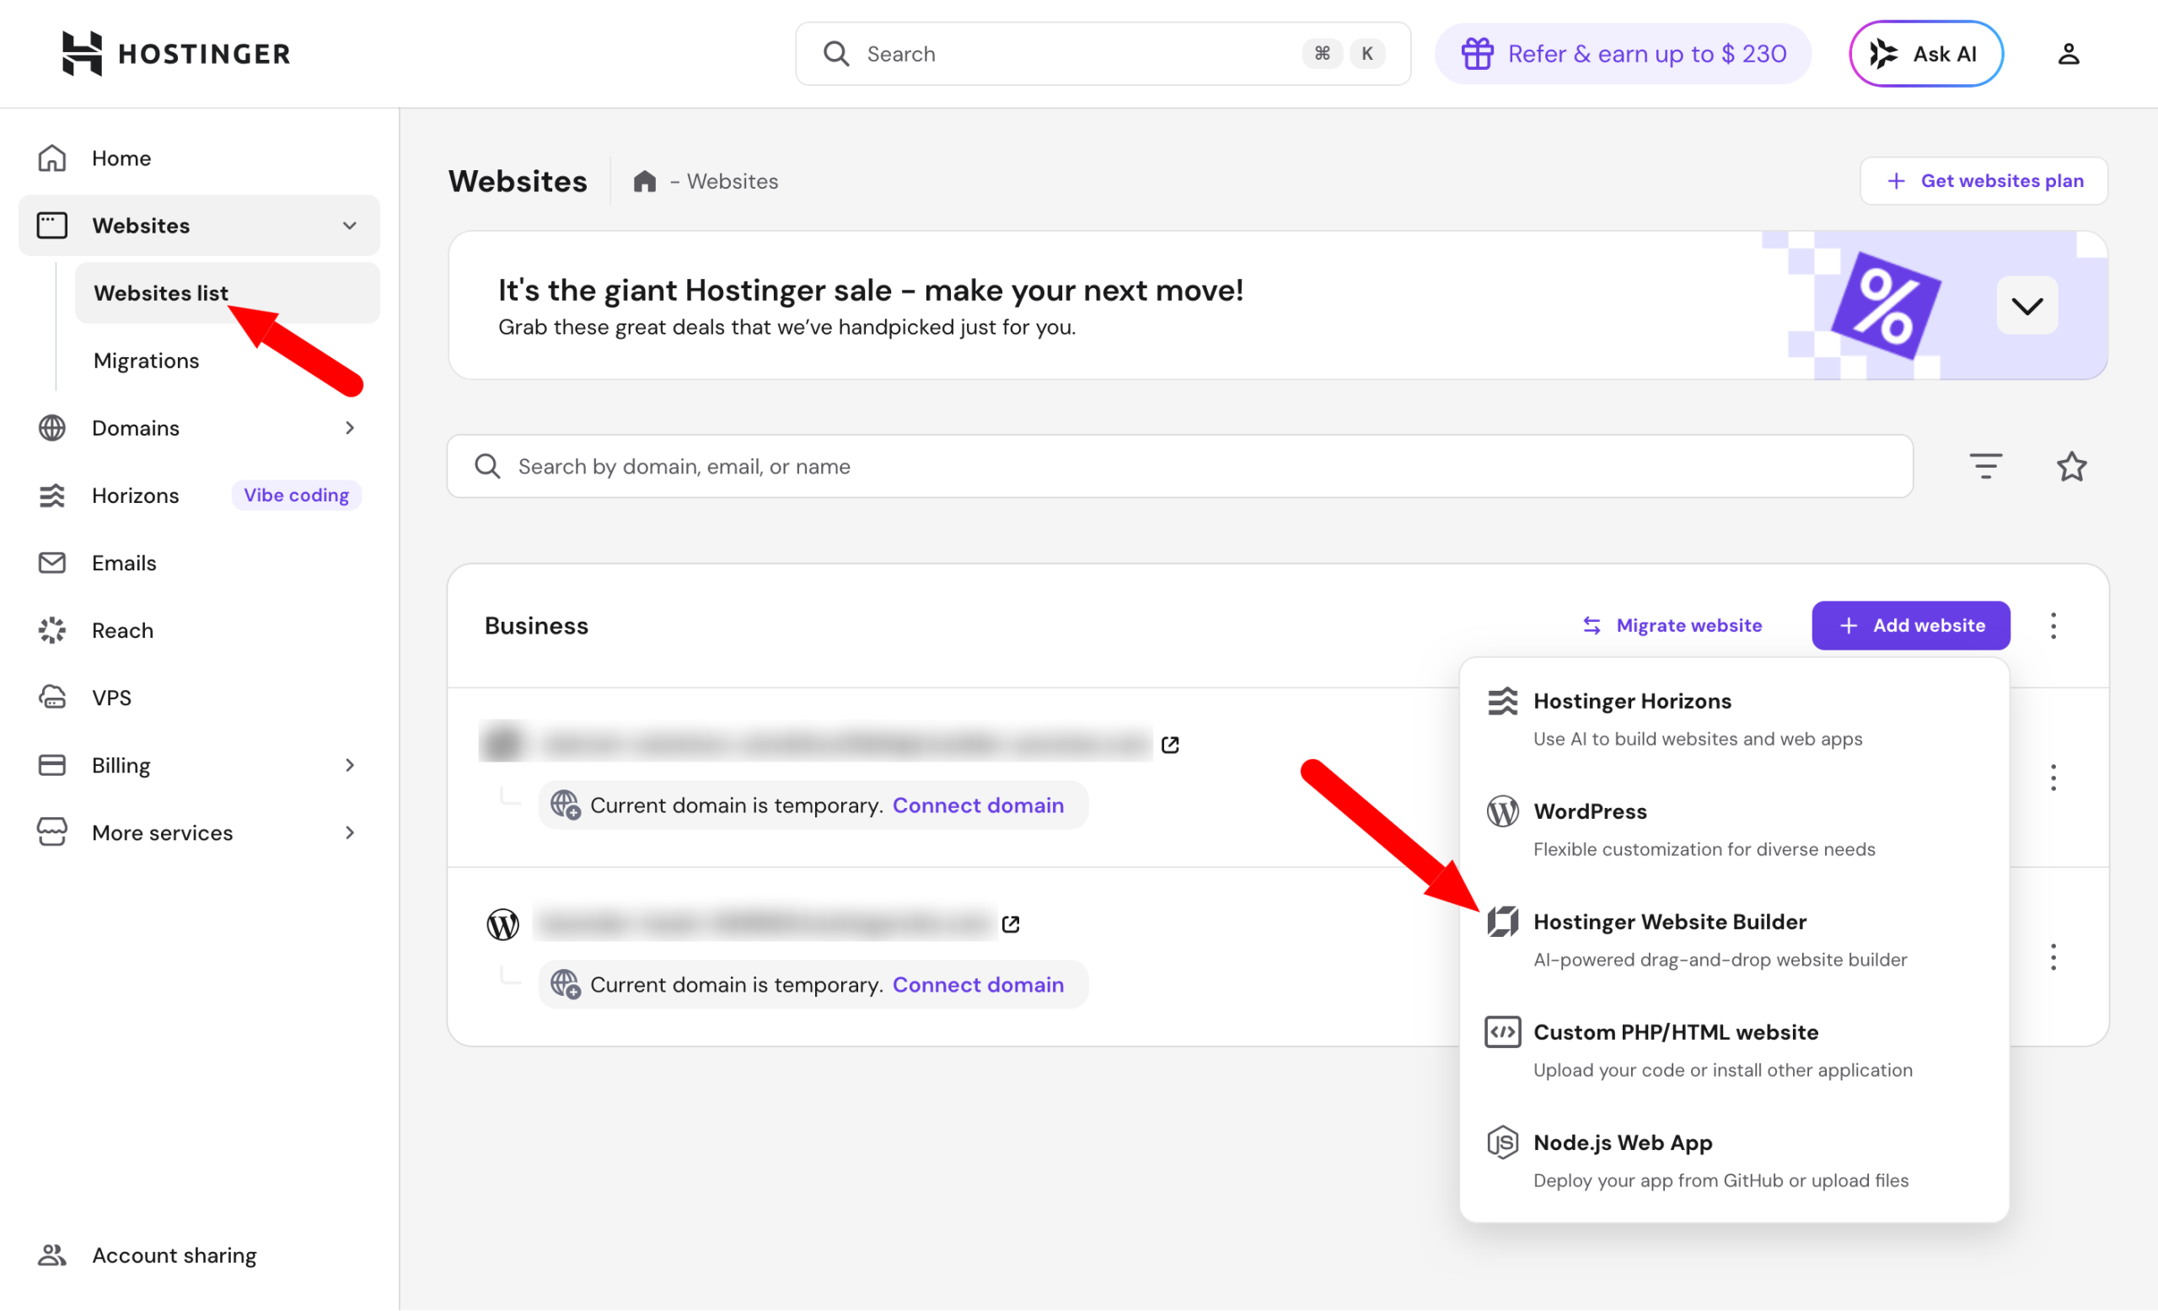
Task: Choose Hostinger Website Builder option
Action: pyautogui.click(x=1733, y=940)
